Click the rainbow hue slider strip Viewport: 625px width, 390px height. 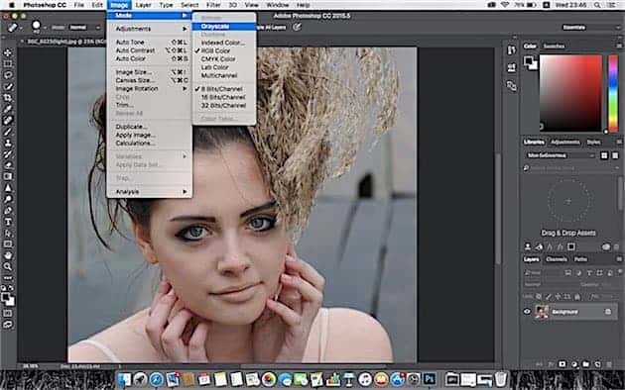(613, 93)
